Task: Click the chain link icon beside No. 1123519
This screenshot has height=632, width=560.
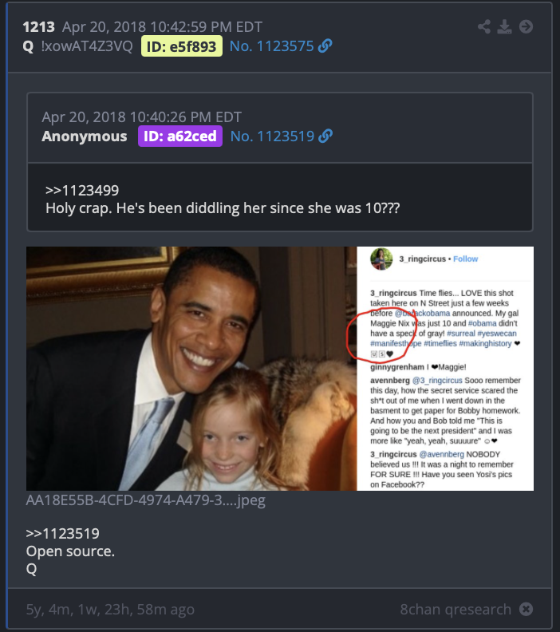Action: coord(325,136)
